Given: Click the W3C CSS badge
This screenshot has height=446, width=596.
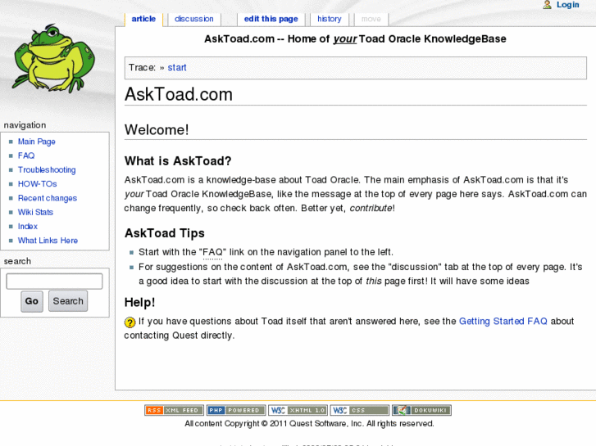Looking at the screenshot, I should click(359, 410).
